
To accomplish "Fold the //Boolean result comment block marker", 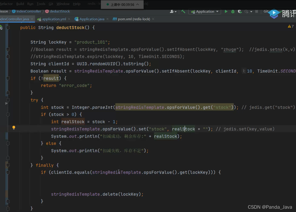I will click(x=8, y=49).
